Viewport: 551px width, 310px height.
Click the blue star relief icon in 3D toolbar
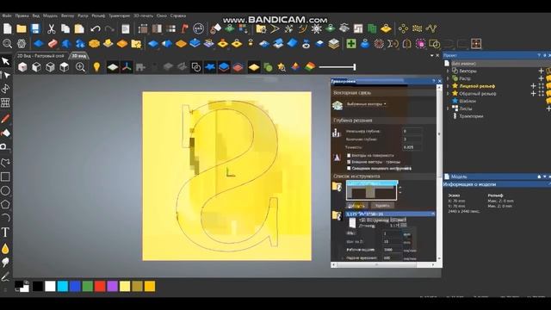click(210, 67)
